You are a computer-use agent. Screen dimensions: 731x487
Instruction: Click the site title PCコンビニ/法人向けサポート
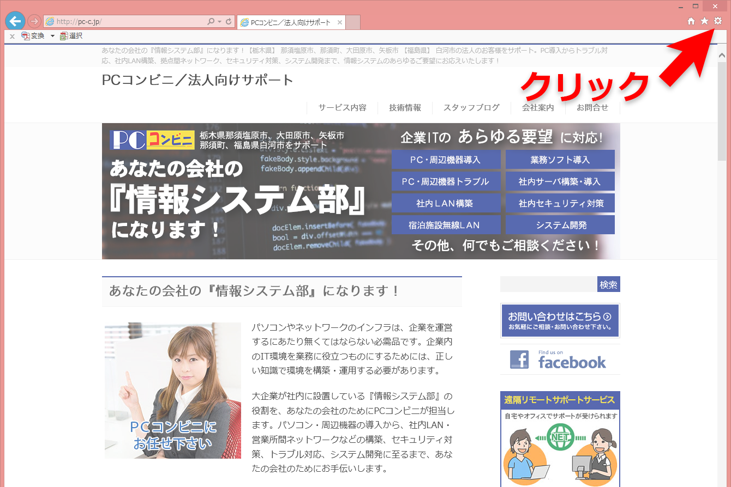coord(197,80)
